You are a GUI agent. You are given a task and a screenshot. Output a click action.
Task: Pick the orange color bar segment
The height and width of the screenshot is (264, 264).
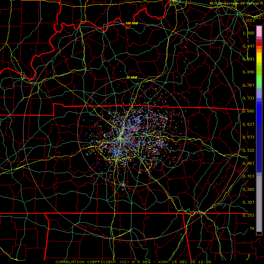pos(259,51)
